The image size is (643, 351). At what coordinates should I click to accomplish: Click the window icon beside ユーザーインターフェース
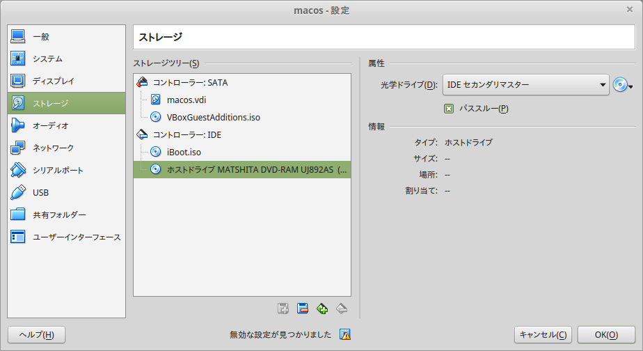18,237
